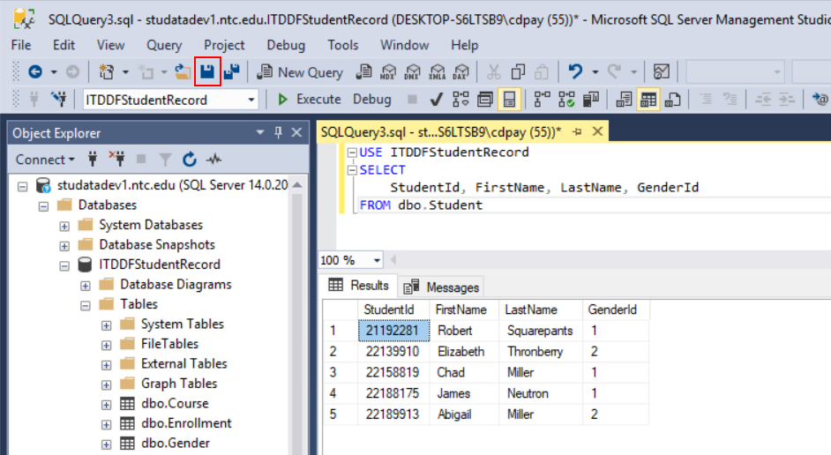Open the Query menu
831x455 pixels.
[x=164, y=45]
